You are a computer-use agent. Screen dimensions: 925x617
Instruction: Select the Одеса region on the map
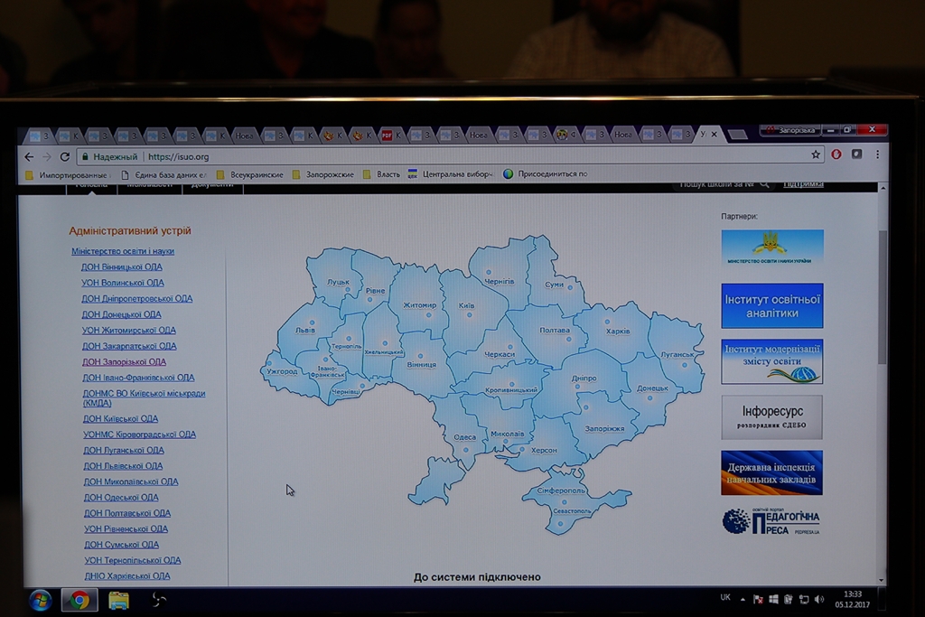pyautogui.click(x=464, y=437)
